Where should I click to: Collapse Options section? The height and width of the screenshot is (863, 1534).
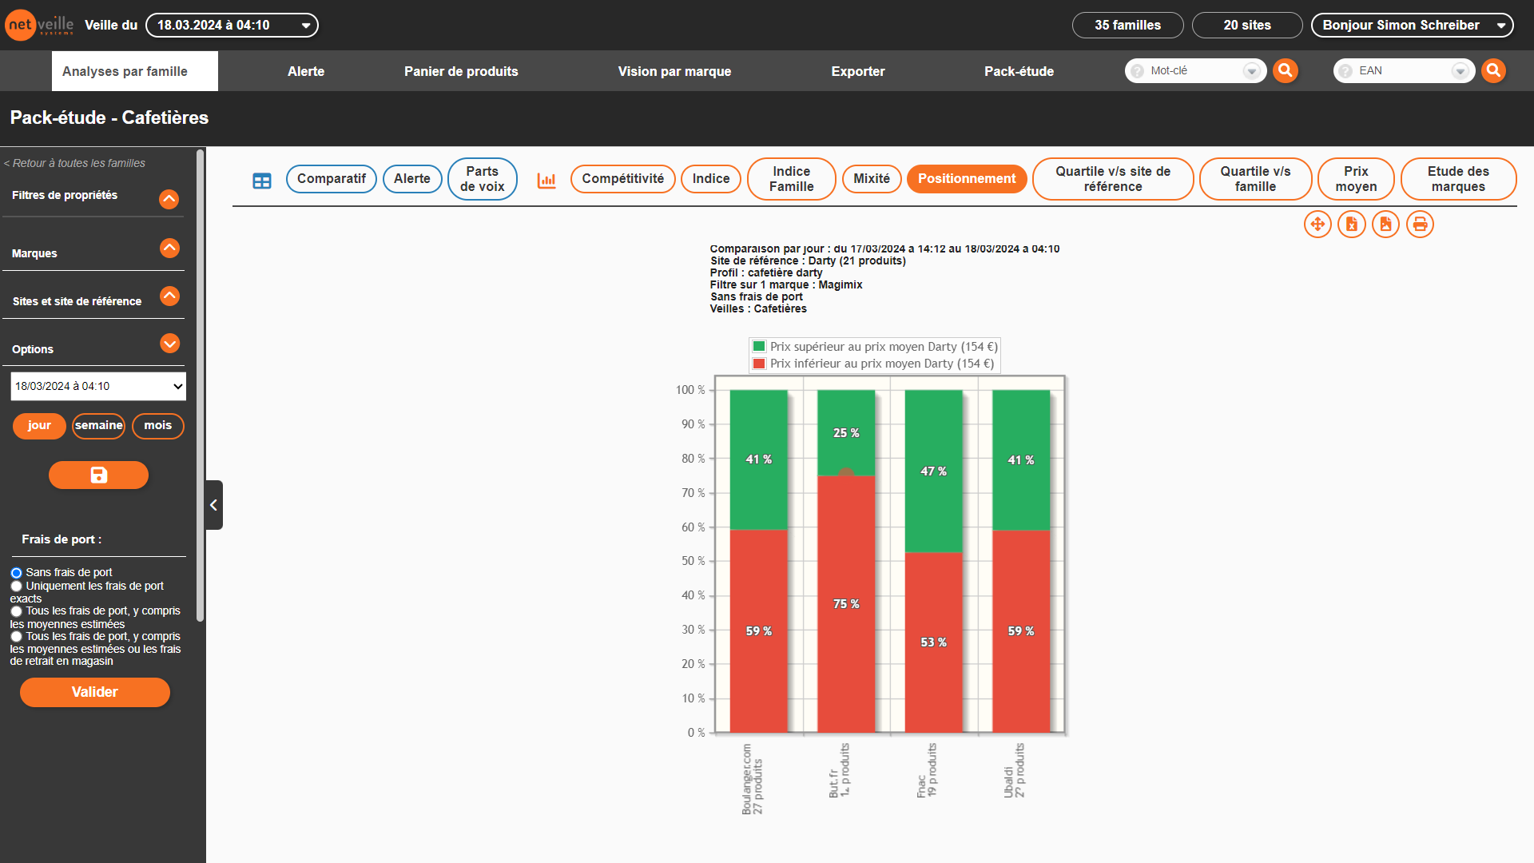click(169, 344)
